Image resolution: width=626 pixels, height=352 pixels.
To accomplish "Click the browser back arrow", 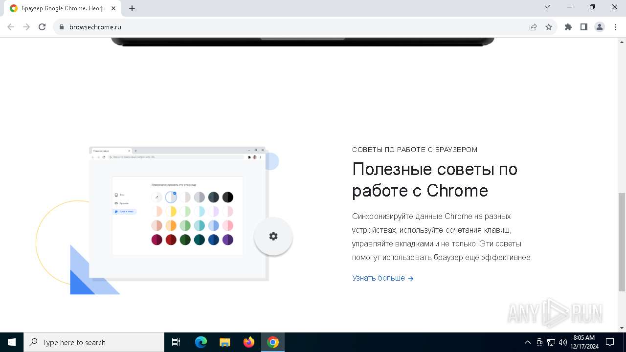I will (11, 27).
